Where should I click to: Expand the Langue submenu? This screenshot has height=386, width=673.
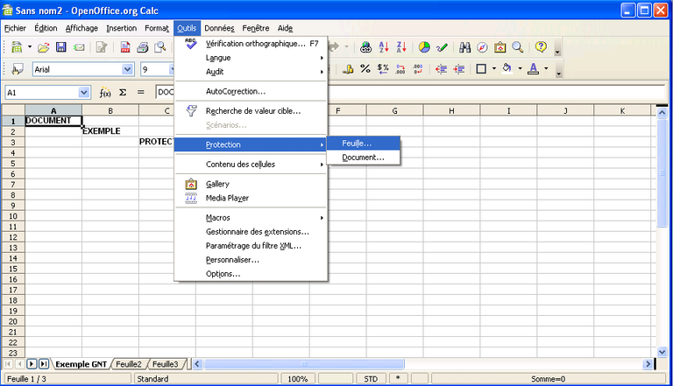[251, 58]
